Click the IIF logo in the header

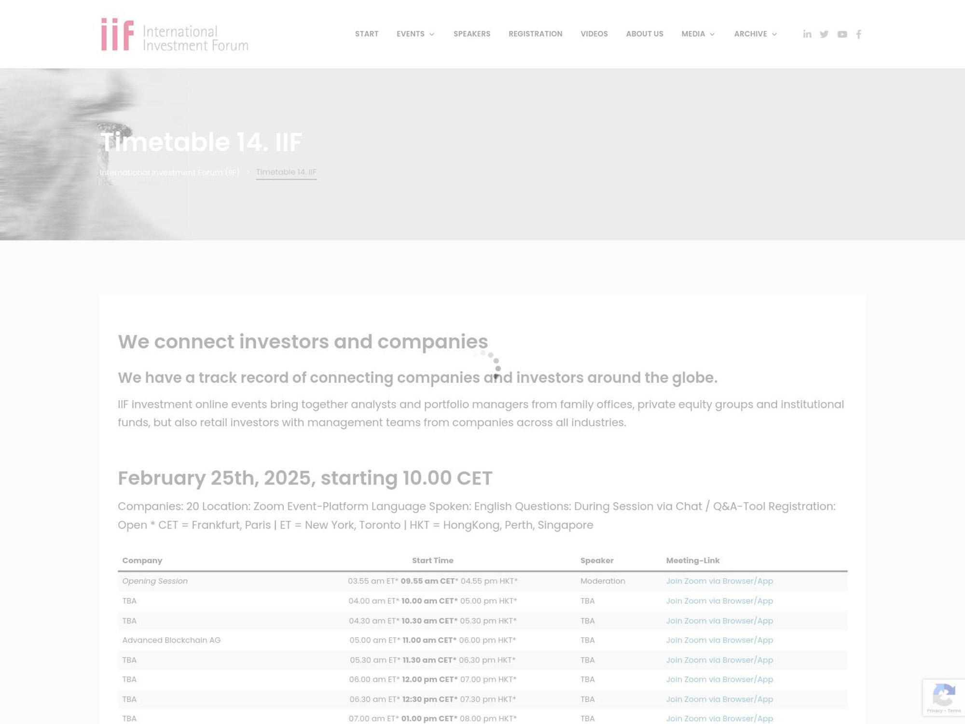pos(174,33)
